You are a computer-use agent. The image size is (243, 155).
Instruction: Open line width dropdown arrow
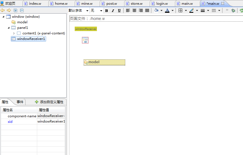pos(208,11)
